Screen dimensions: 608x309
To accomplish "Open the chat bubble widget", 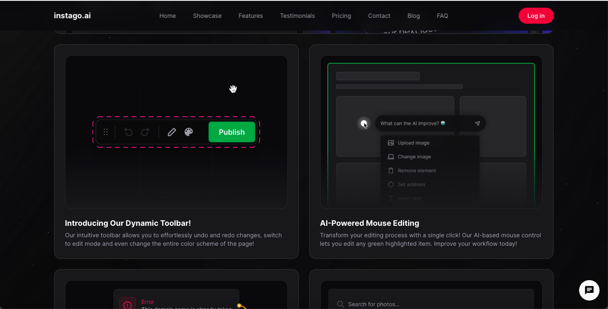I will pyautogui.click(x=589, y=290).
